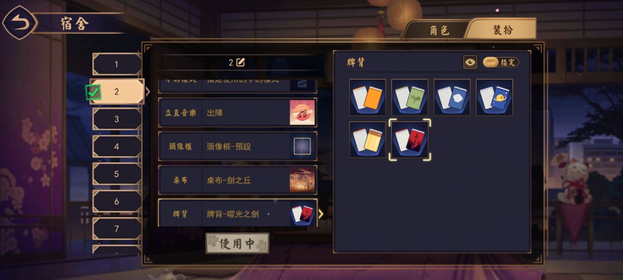Click the 使用中 button
This screenshot has width=623, height=280.
click(237, 243)
